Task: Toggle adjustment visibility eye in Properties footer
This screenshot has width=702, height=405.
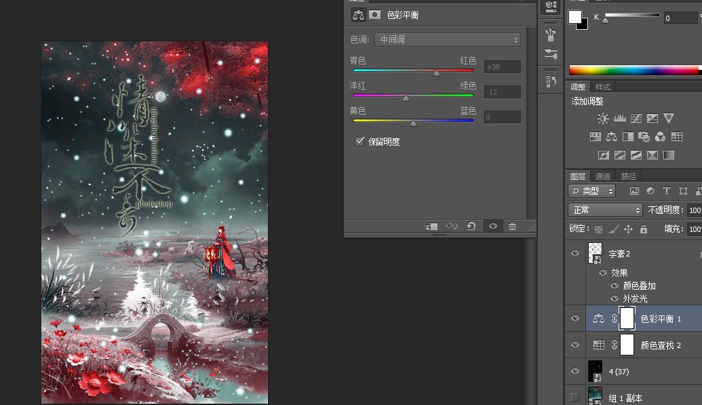Action: [493, 227]
